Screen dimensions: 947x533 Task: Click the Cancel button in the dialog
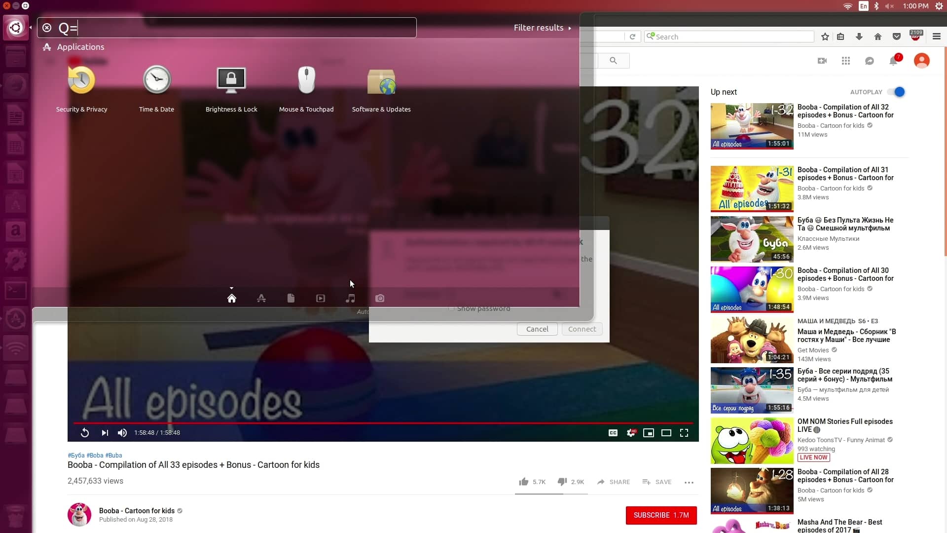point(537,329)
